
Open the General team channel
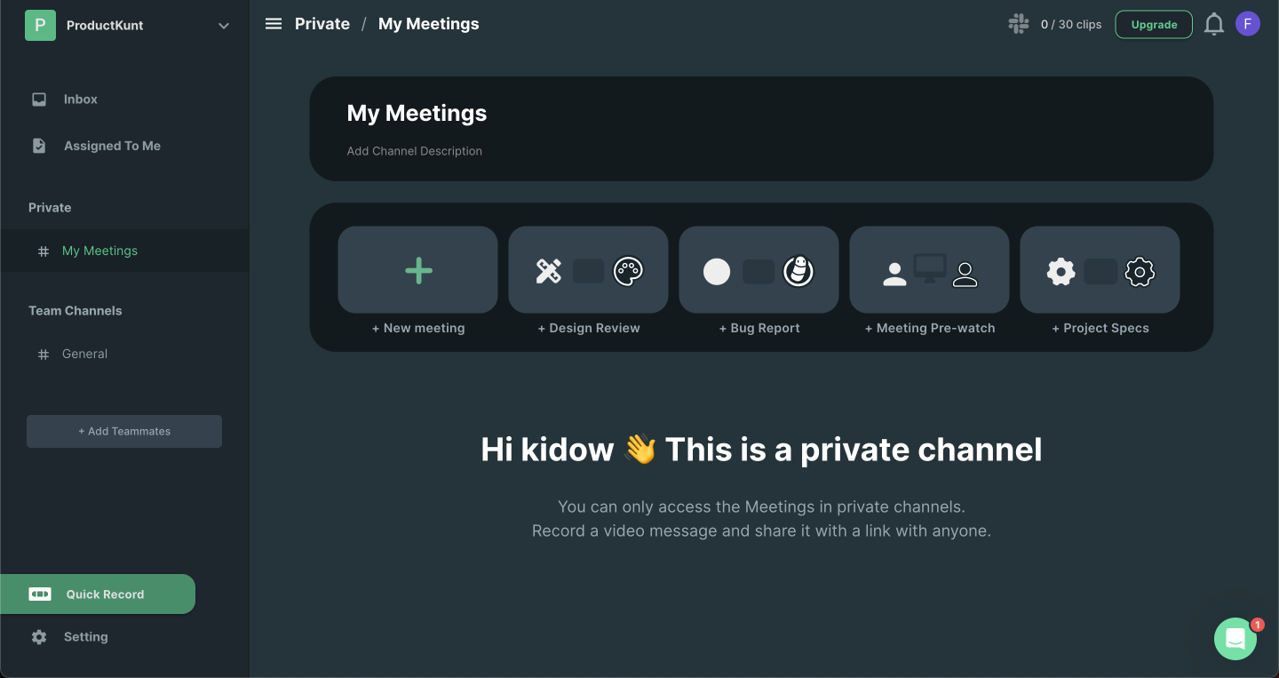84,354
